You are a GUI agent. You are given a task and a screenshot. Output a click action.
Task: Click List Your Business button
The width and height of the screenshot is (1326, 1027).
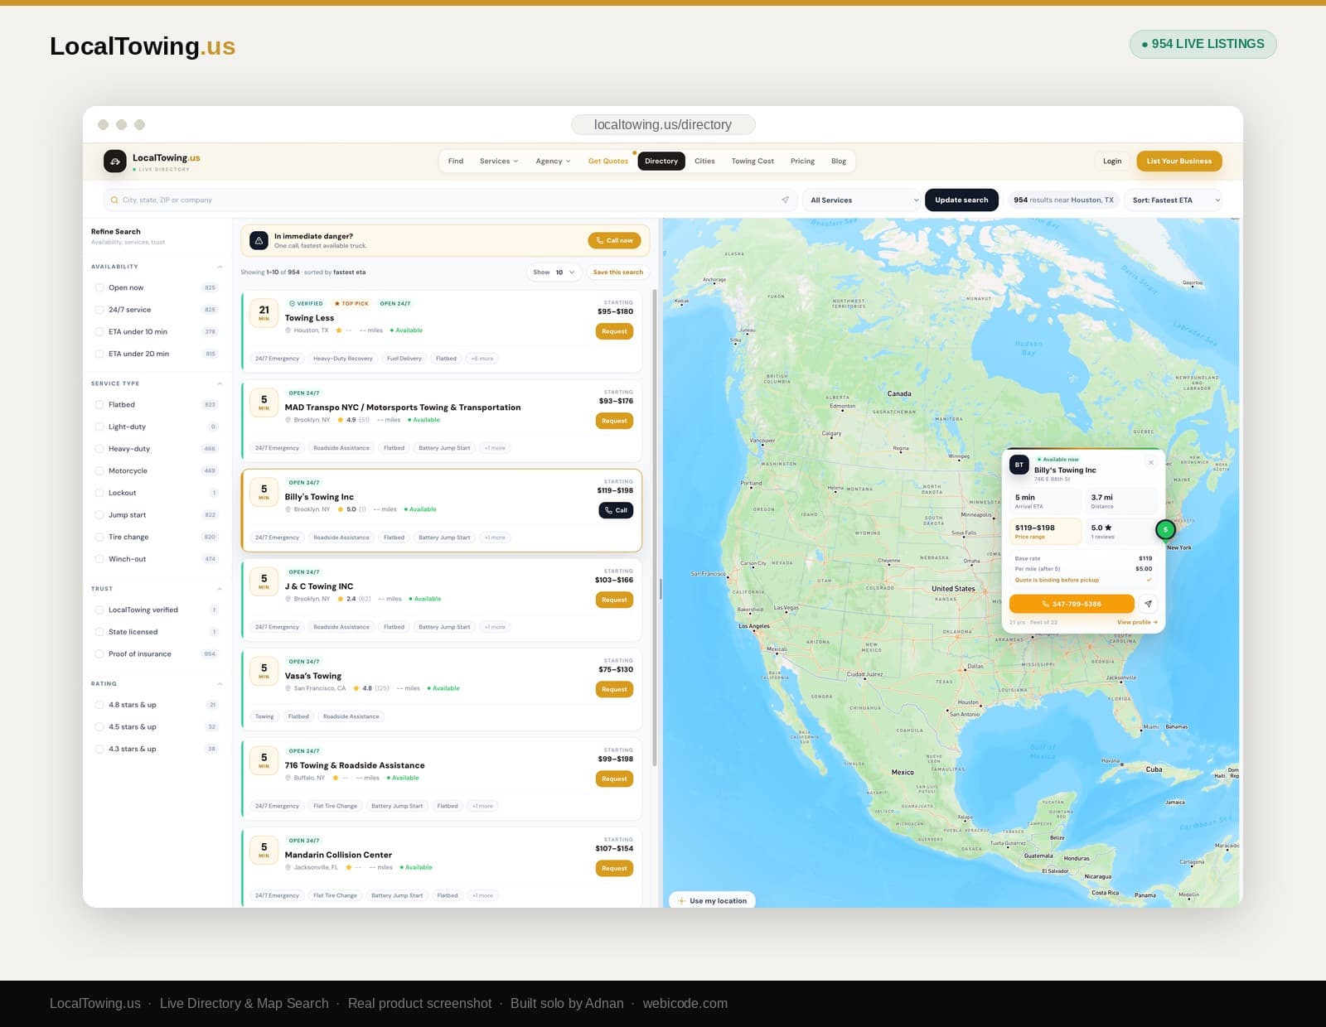(x=1178, y=161)
